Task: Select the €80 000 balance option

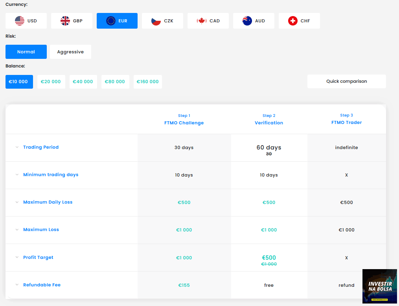Action: [115, 82]
